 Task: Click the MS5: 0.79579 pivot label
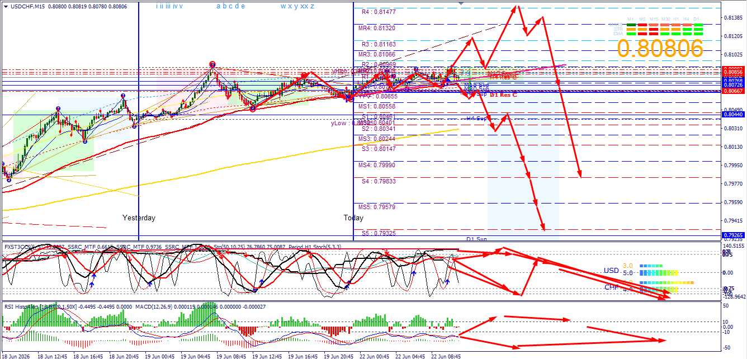pyautogui.click(x=377, y=207)
